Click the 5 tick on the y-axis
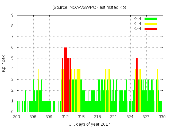 tap(12, 58)
